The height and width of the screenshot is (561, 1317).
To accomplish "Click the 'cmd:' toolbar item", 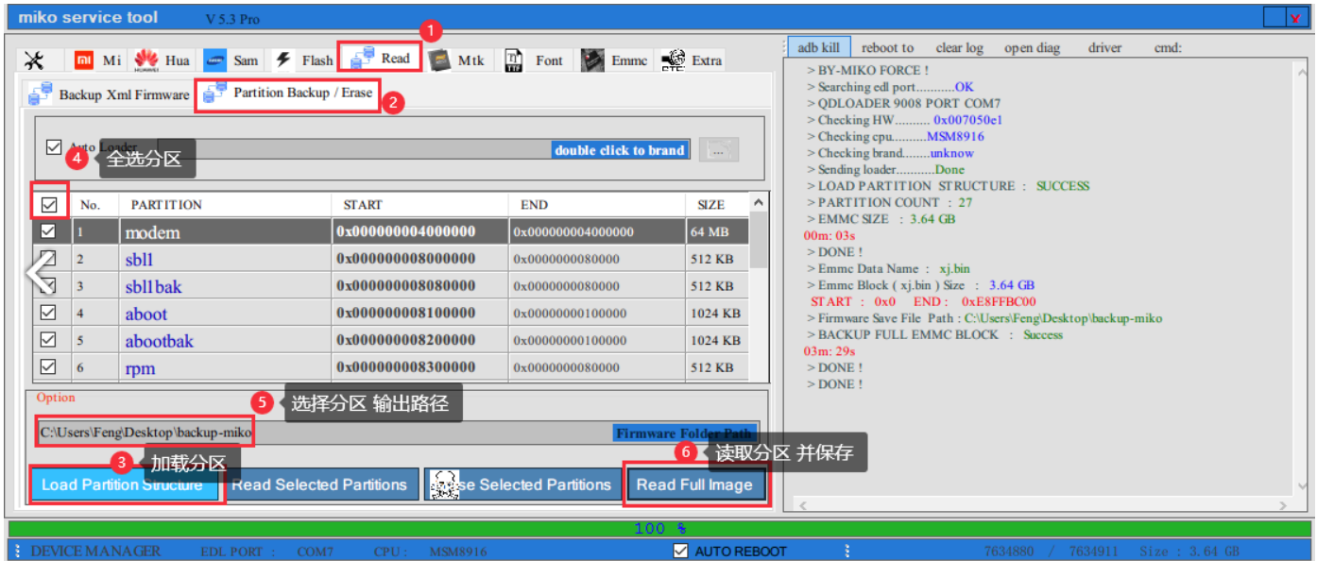I will [x=1168, y=48].
